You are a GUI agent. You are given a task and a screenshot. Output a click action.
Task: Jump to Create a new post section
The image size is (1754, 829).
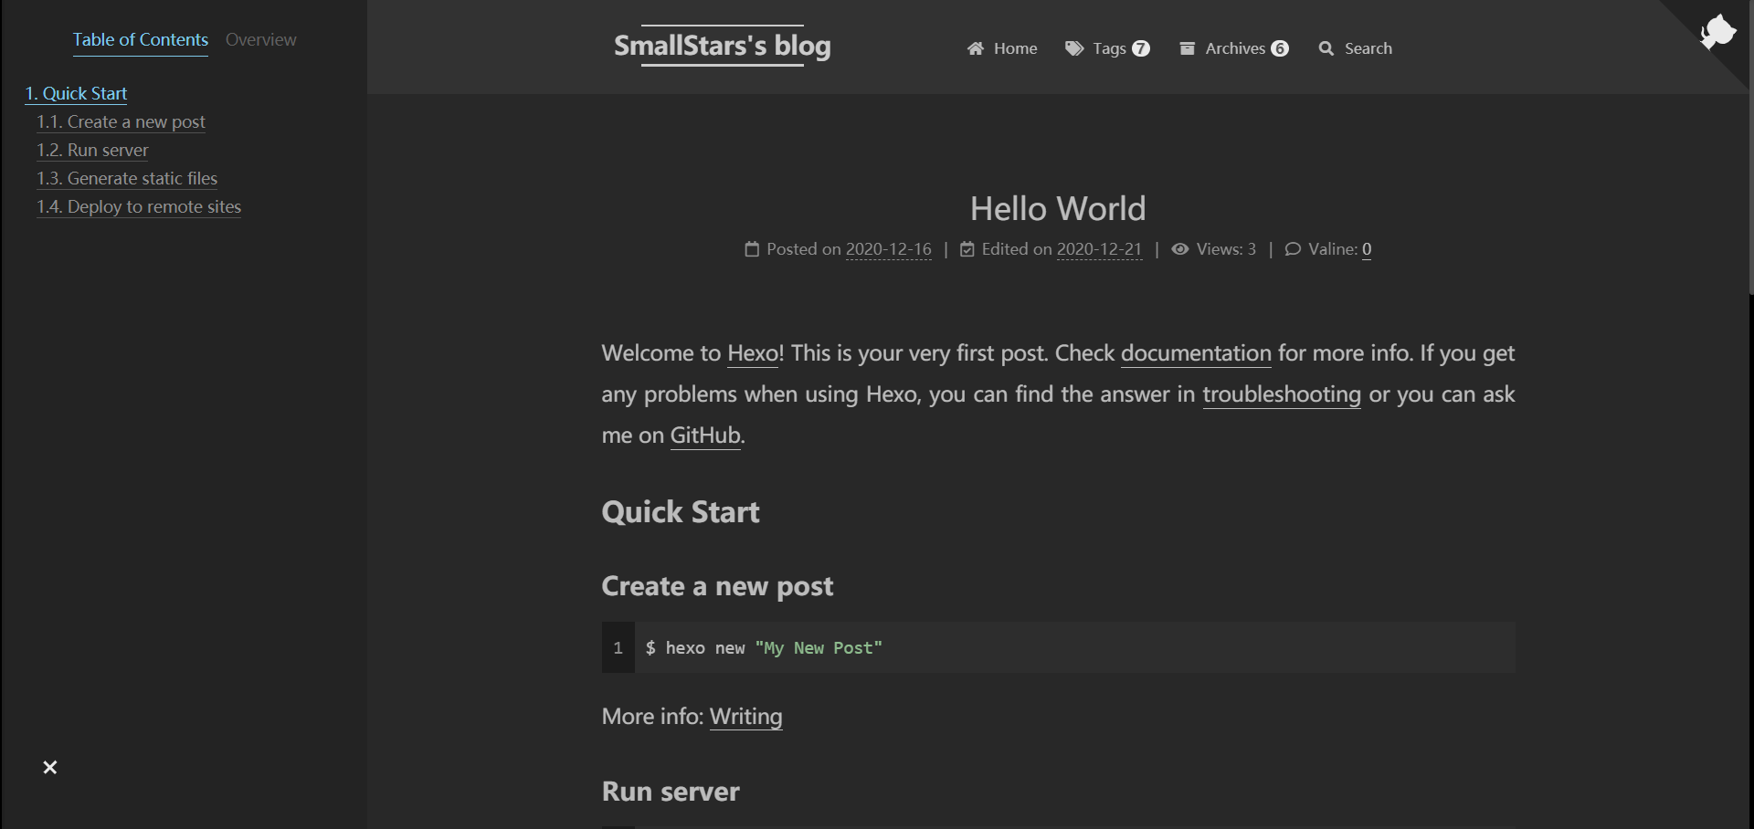point(121,121)
